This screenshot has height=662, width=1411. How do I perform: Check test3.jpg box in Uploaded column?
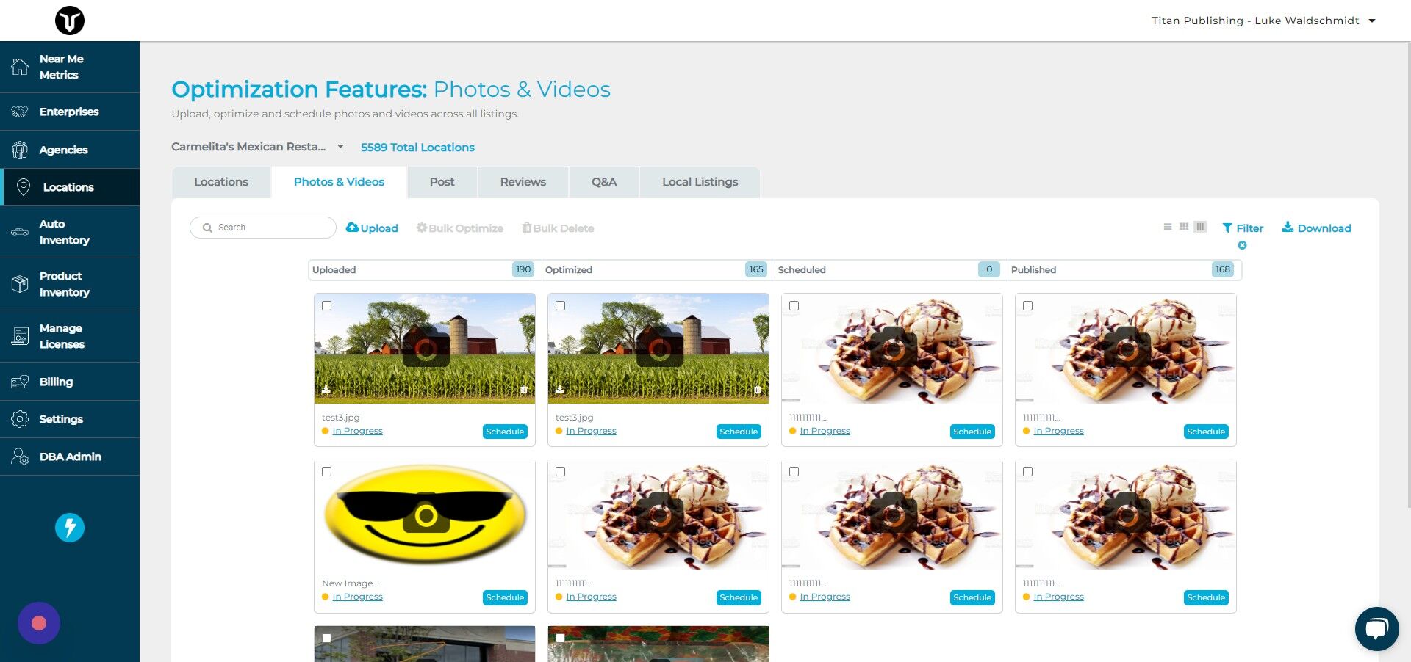coord(327,306)
